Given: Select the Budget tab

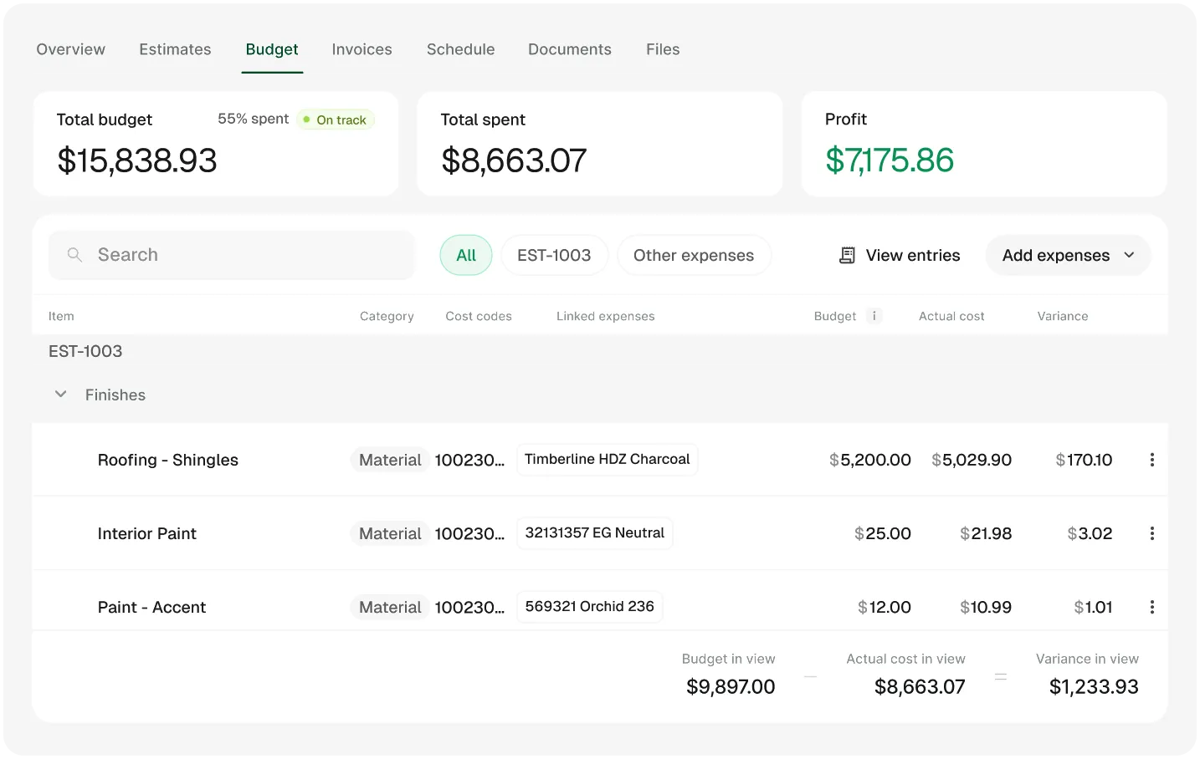Looking at the screenshot, I should (272, 49).
